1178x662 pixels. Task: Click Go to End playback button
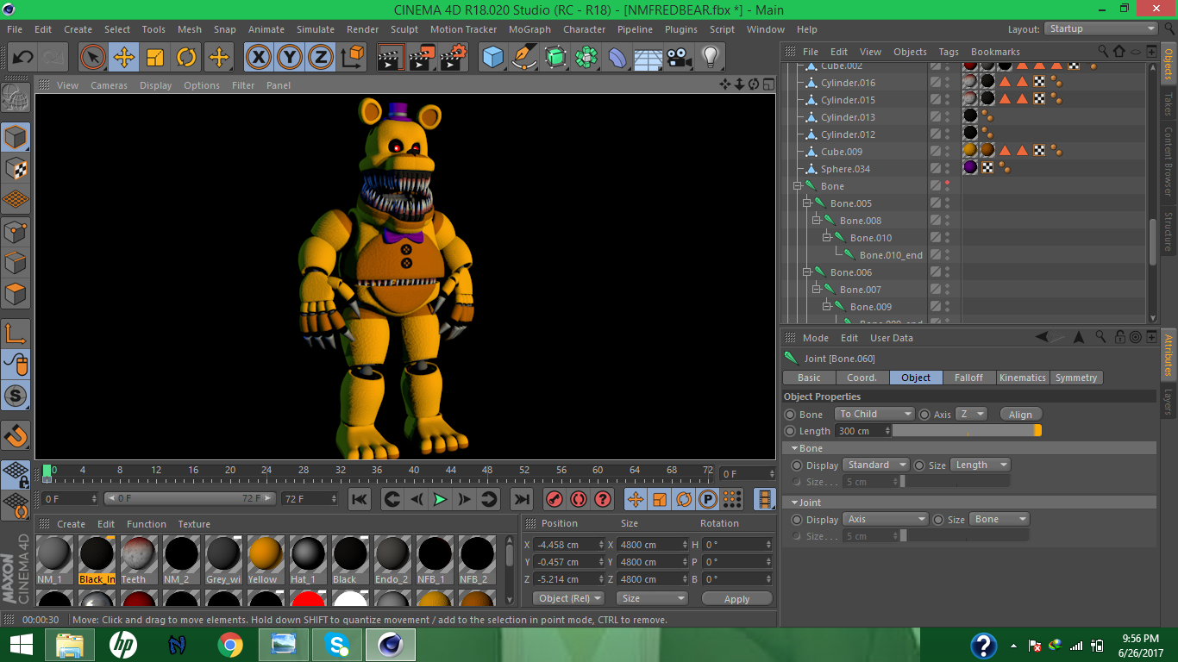point(522,499)
